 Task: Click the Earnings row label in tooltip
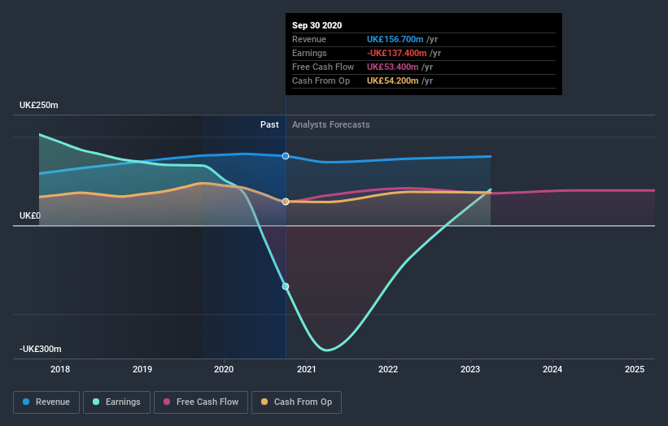[309, 53]
